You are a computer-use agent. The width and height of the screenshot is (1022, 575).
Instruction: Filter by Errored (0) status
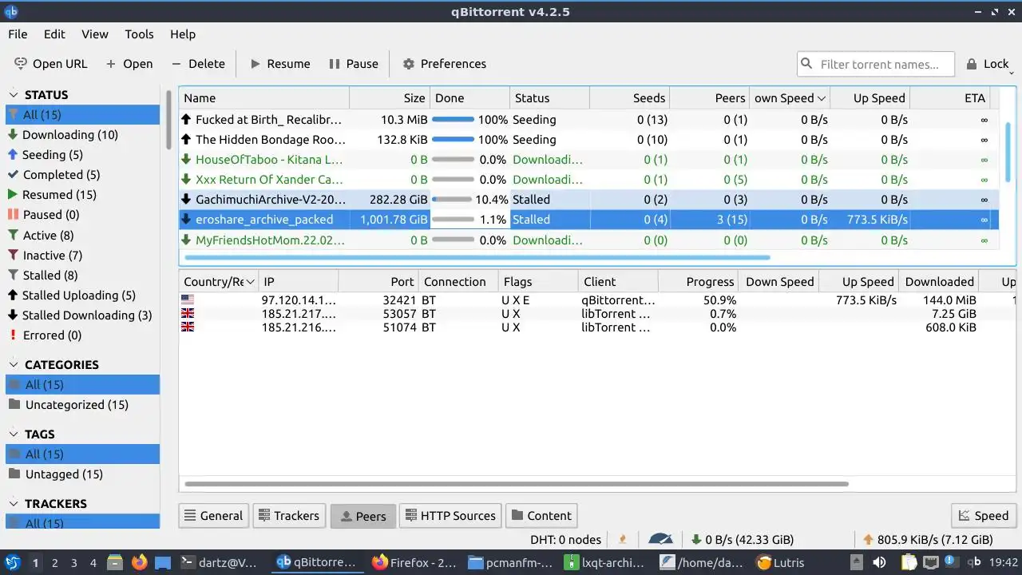coord(82,335)
